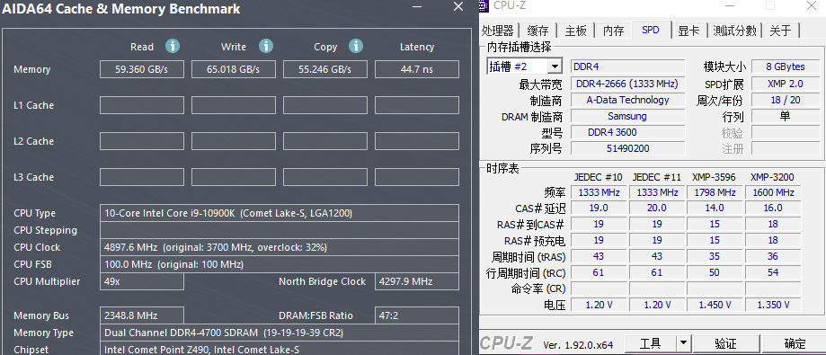The width and height of the screenshot is (826, 355).
Task: Click the CPU Type i9-10900K field
Action: click(x=280, y=213)
